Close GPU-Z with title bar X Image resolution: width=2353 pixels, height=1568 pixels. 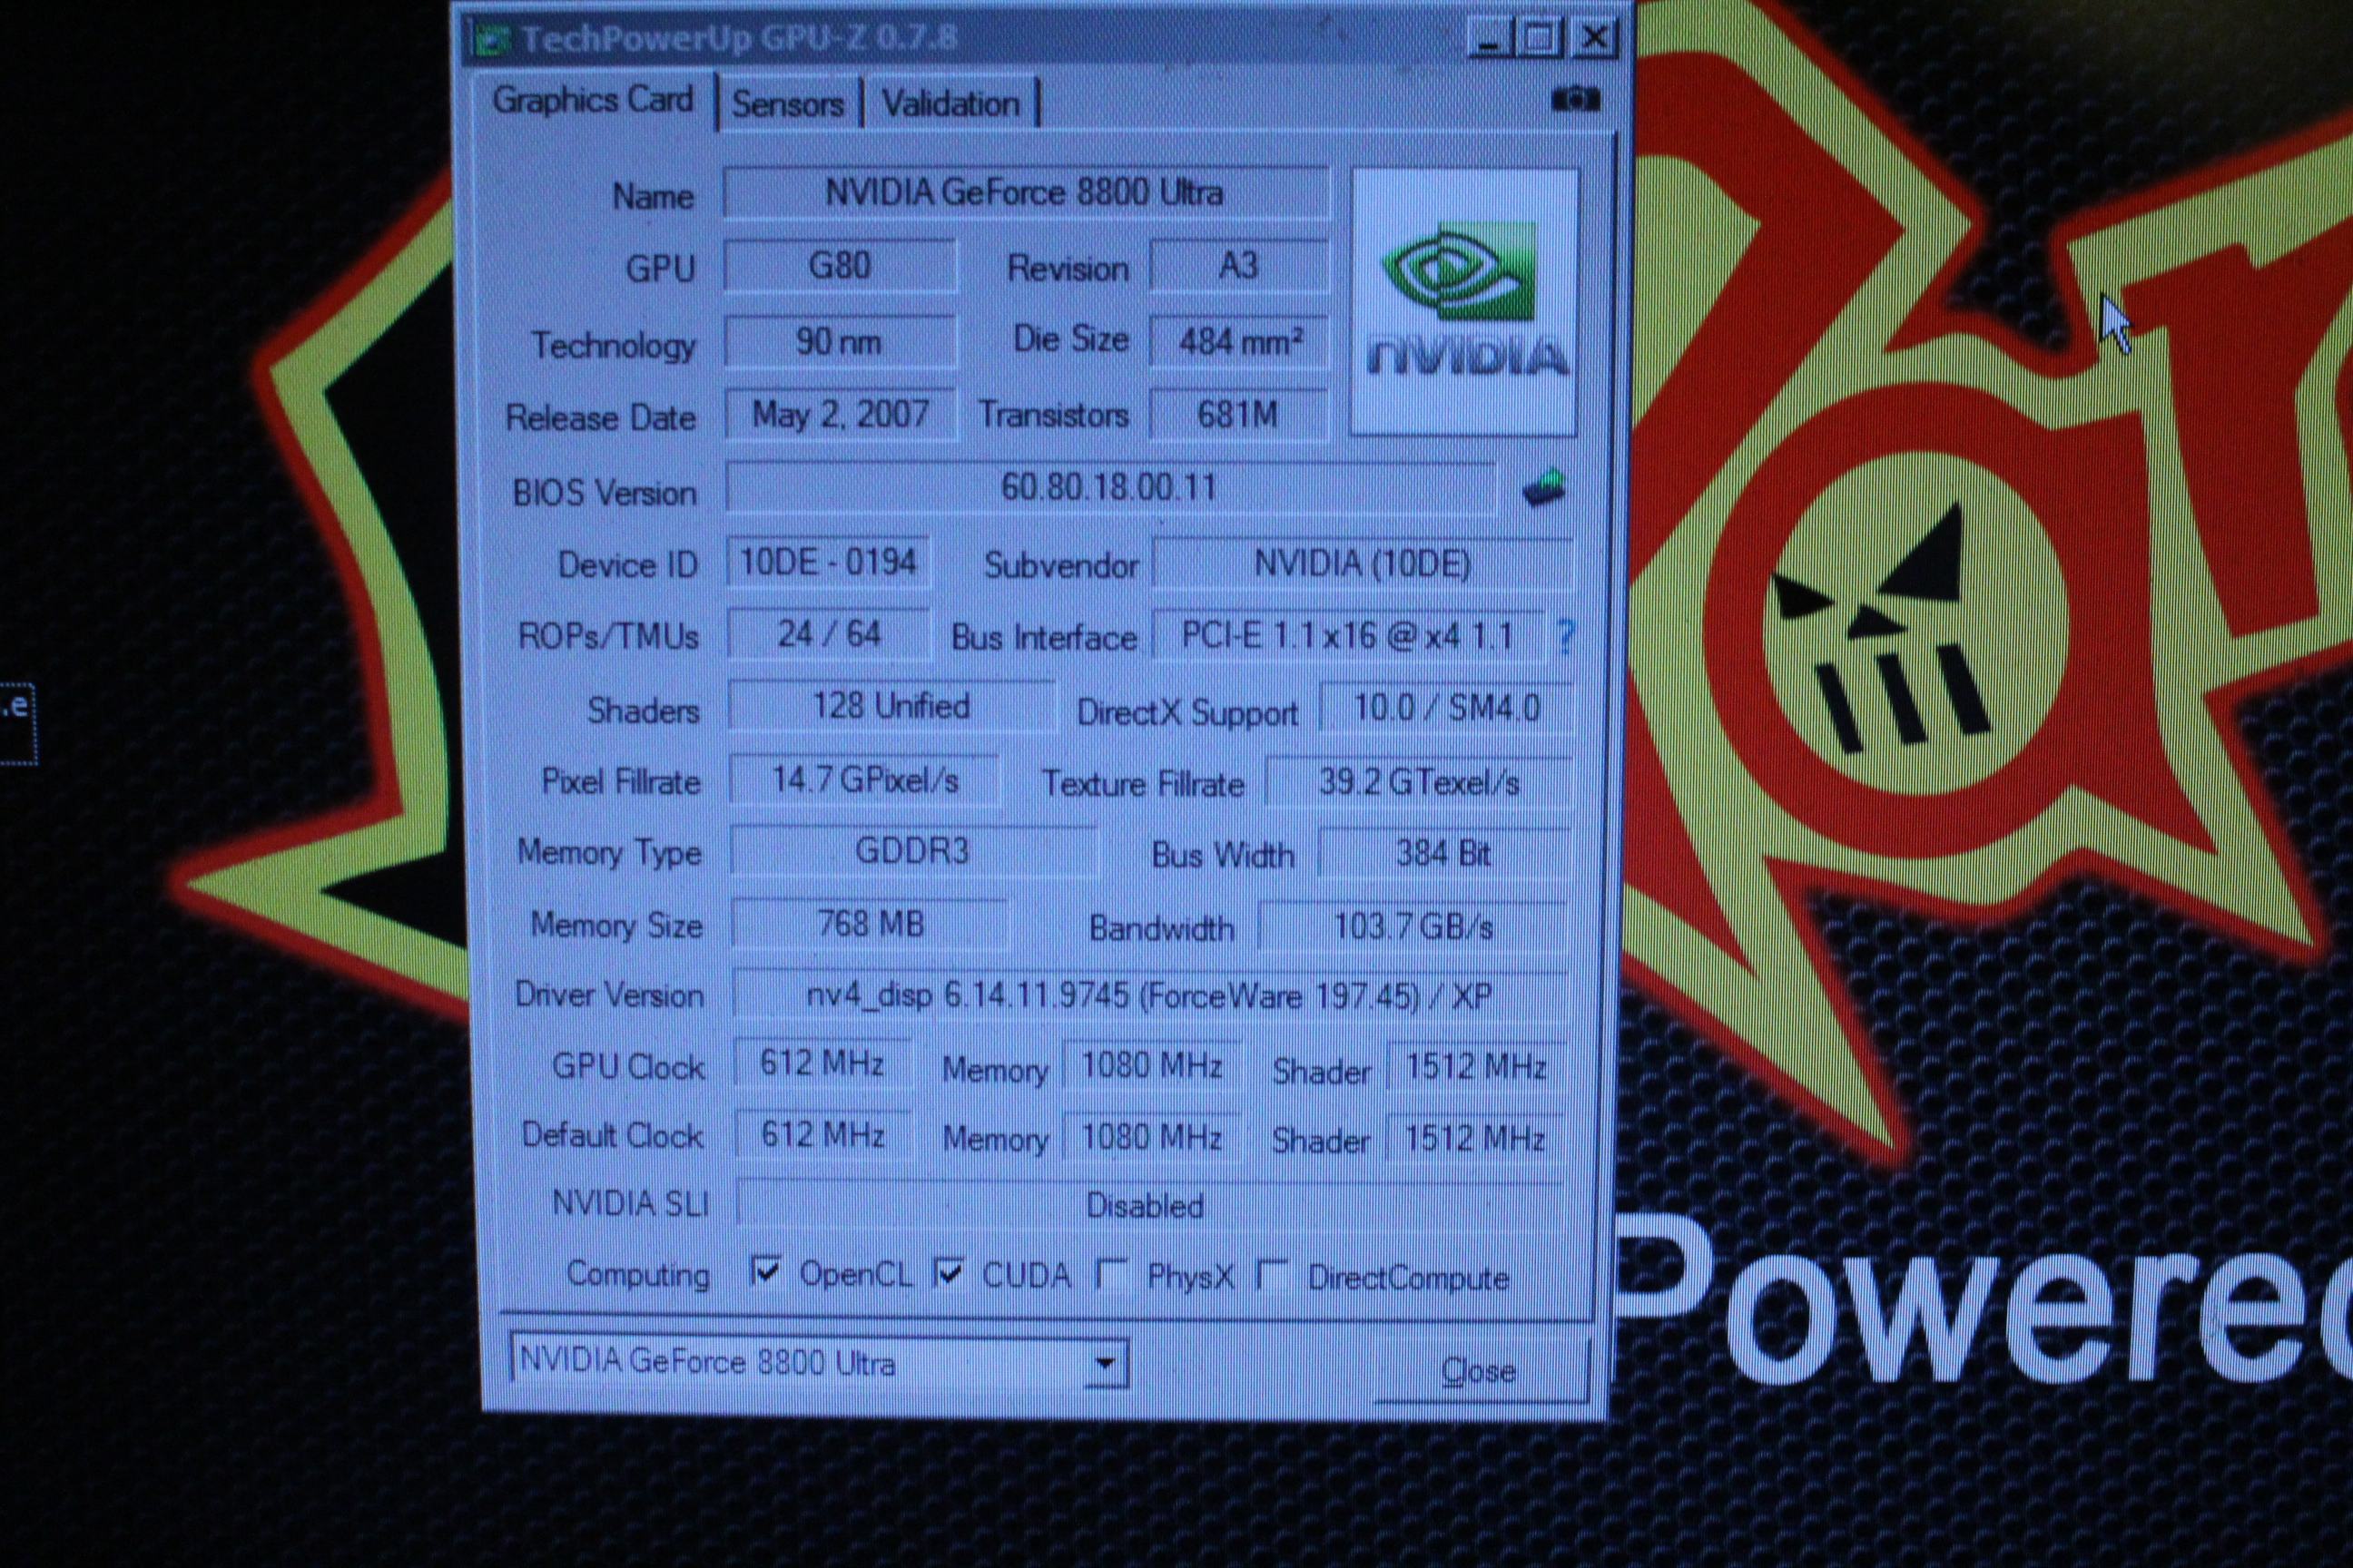[1595, 39]
